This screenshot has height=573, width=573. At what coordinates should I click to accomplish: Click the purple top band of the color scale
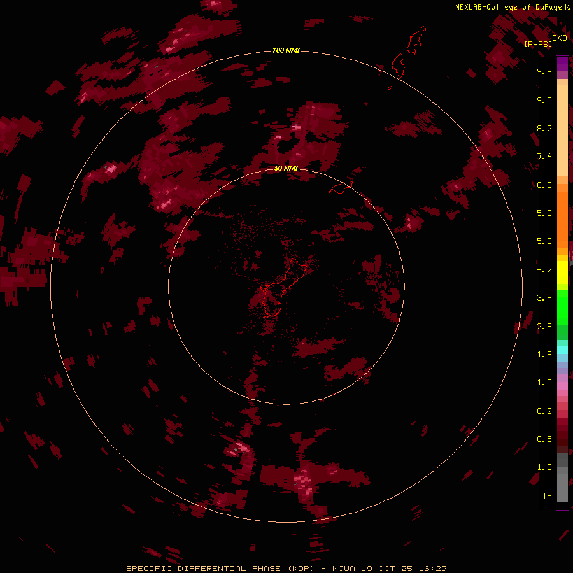[562, 64]
